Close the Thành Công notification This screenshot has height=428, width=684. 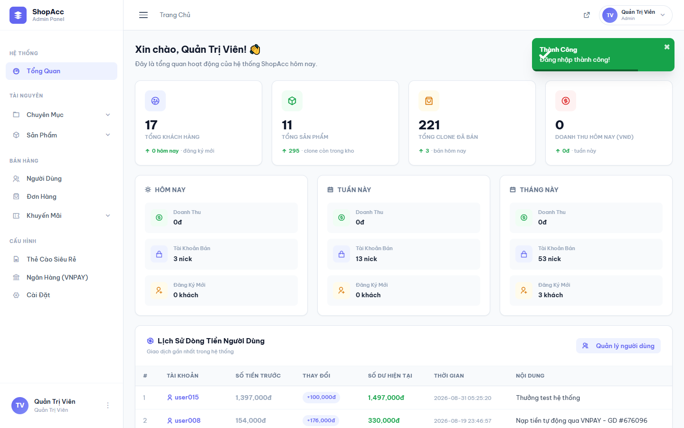[667, 47]
